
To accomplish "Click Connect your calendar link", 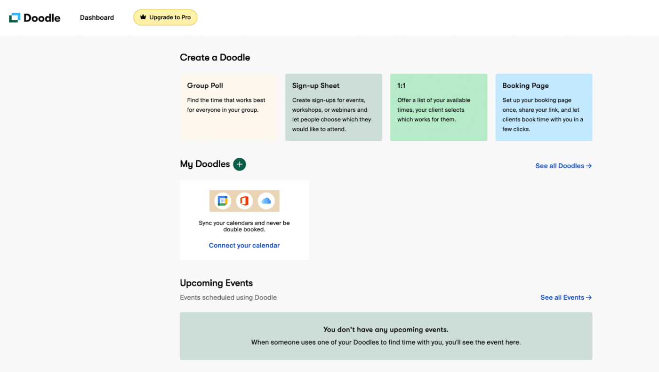I will 244,245.
